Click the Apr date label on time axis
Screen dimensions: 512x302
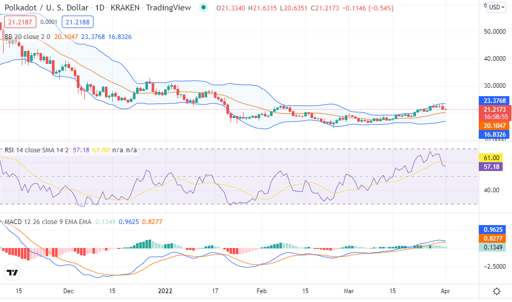(x=446, y=291)
